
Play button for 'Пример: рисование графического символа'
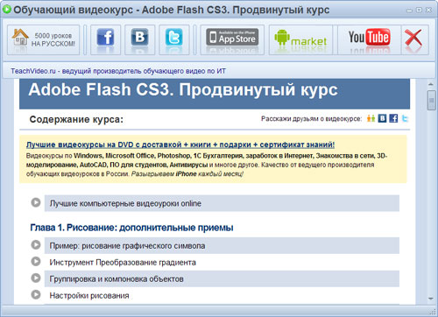(36, 244)
